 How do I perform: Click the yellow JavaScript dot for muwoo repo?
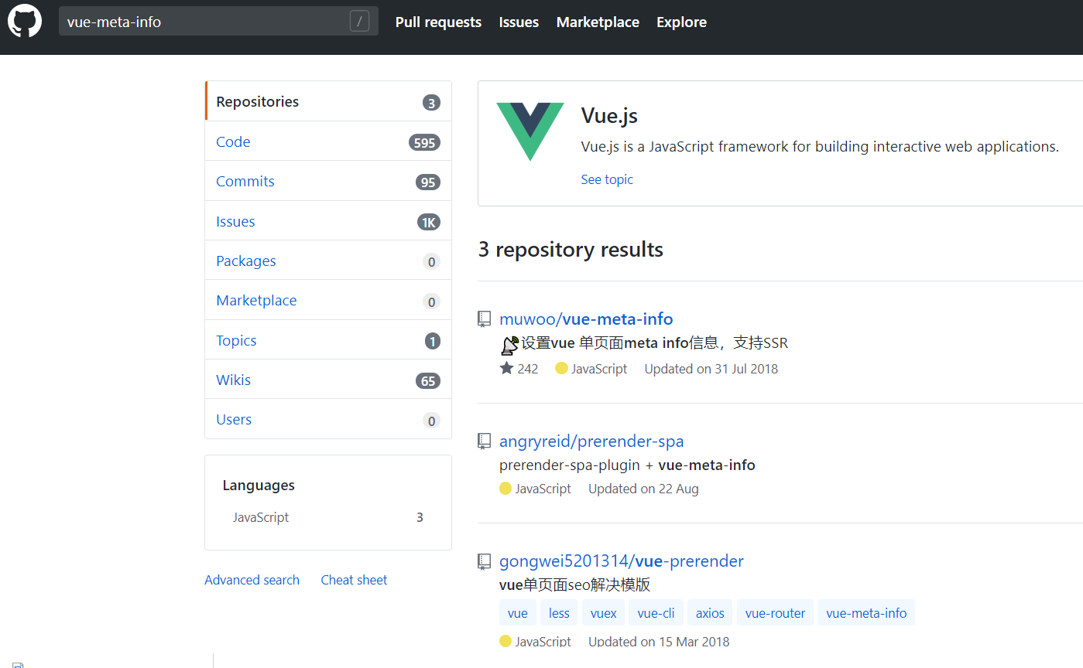pos(561,368)
